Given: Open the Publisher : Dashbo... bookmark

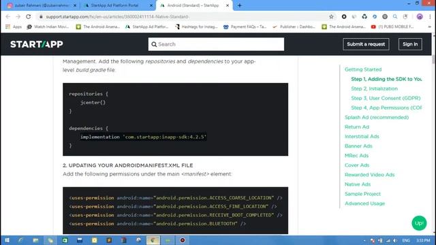Looking at the screenshot, I should (294, 27).
